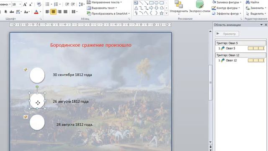Open the font size 18 dropdown
The width and height of the screenshot is (268, 151).
tap(20, 4)
